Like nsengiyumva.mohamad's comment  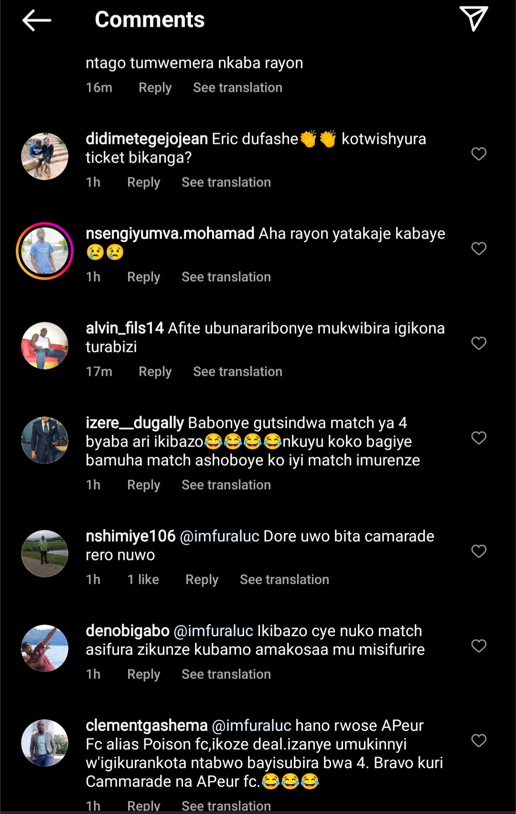click(x=479, y=249)
